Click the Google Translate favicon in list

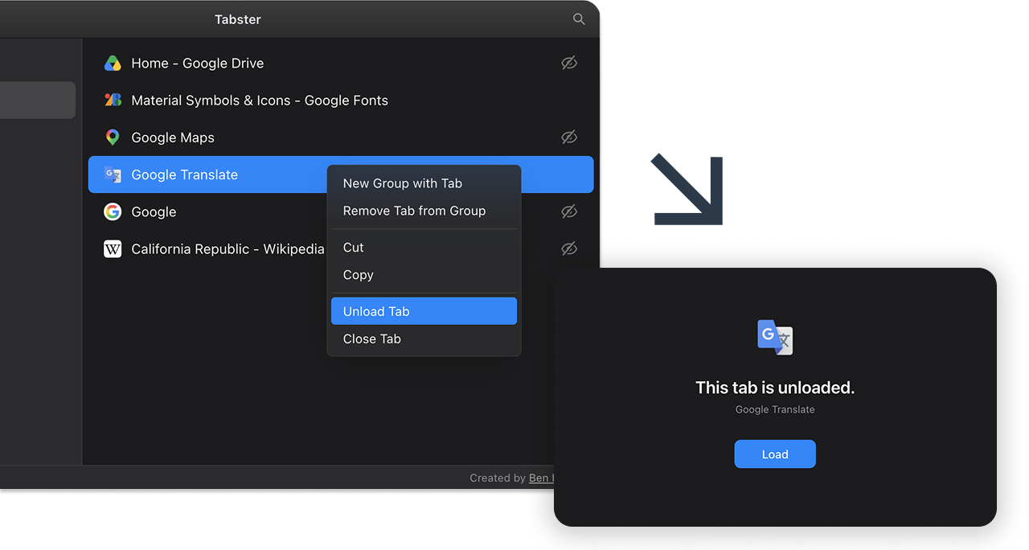pyautogui.click(x=113, y=174)
